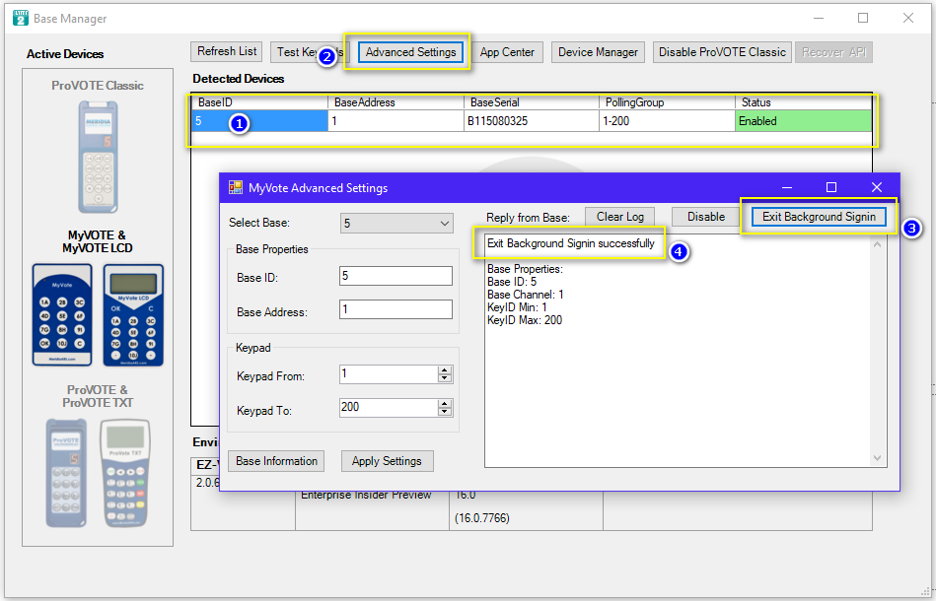Maximize the Base Manager window

point(863,18)
